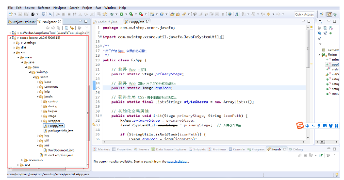Click the editor vertical scrollbar
Image resolution: width=344 pixels, height=180 pixels.
coord(308,49)
